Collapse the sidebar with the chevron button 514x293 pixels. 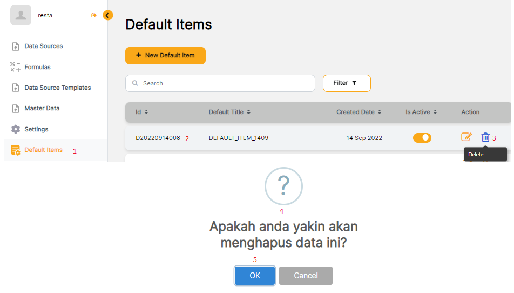click(x=108, y=15)
